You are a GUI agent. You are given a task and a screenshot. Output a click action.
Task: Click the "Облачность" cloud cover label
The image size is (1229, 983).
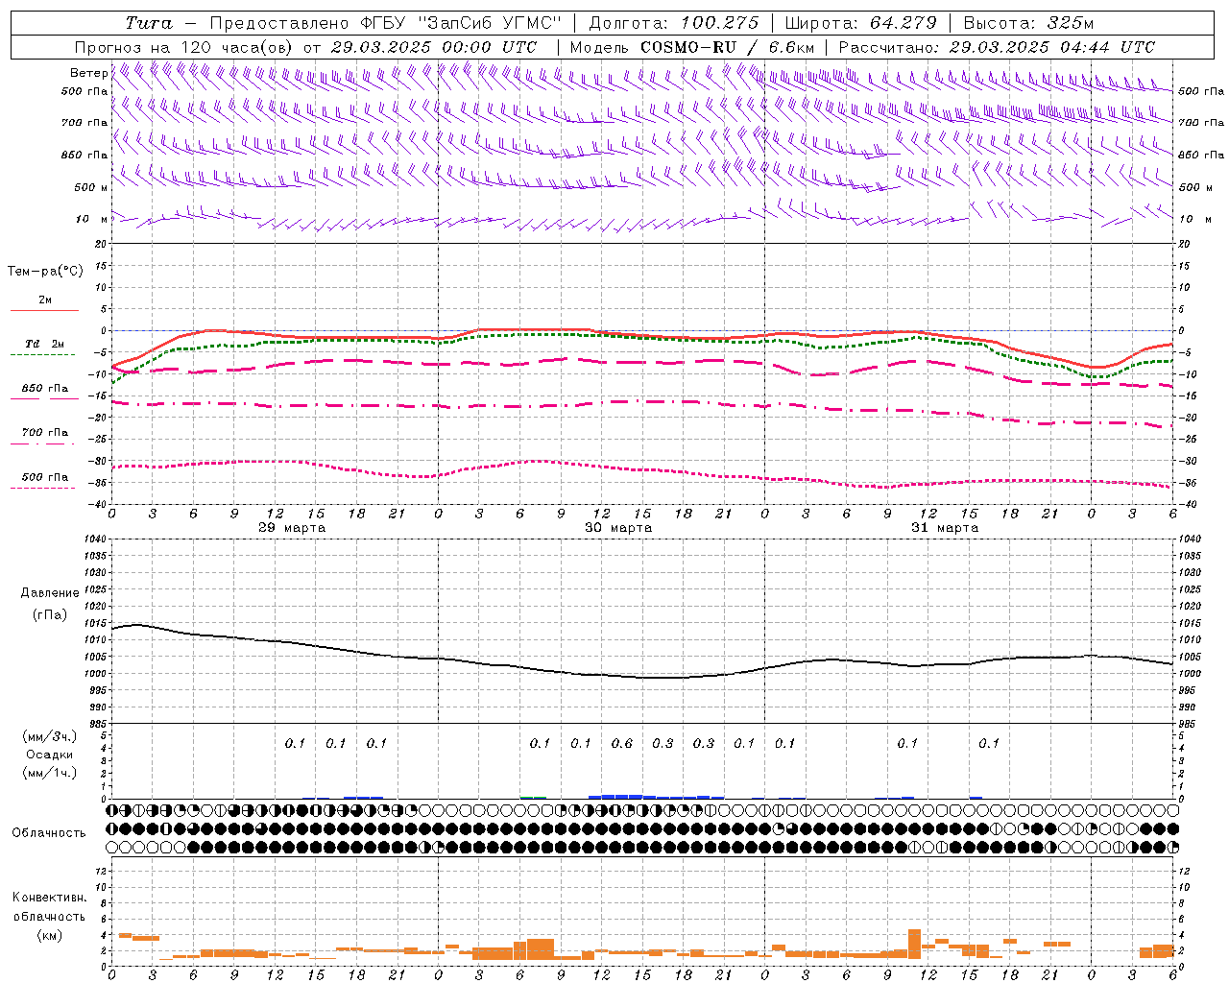tap(49, 832)
